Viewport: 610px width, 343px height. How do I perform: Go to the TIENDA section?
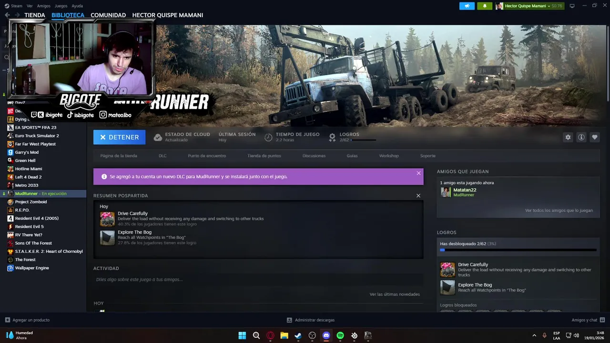coord(35,15)
